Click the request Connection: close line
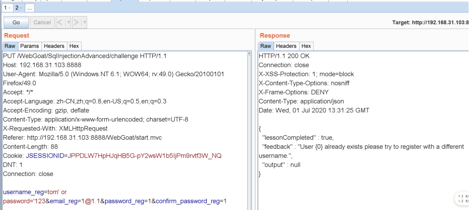 [x=28, y=174]
